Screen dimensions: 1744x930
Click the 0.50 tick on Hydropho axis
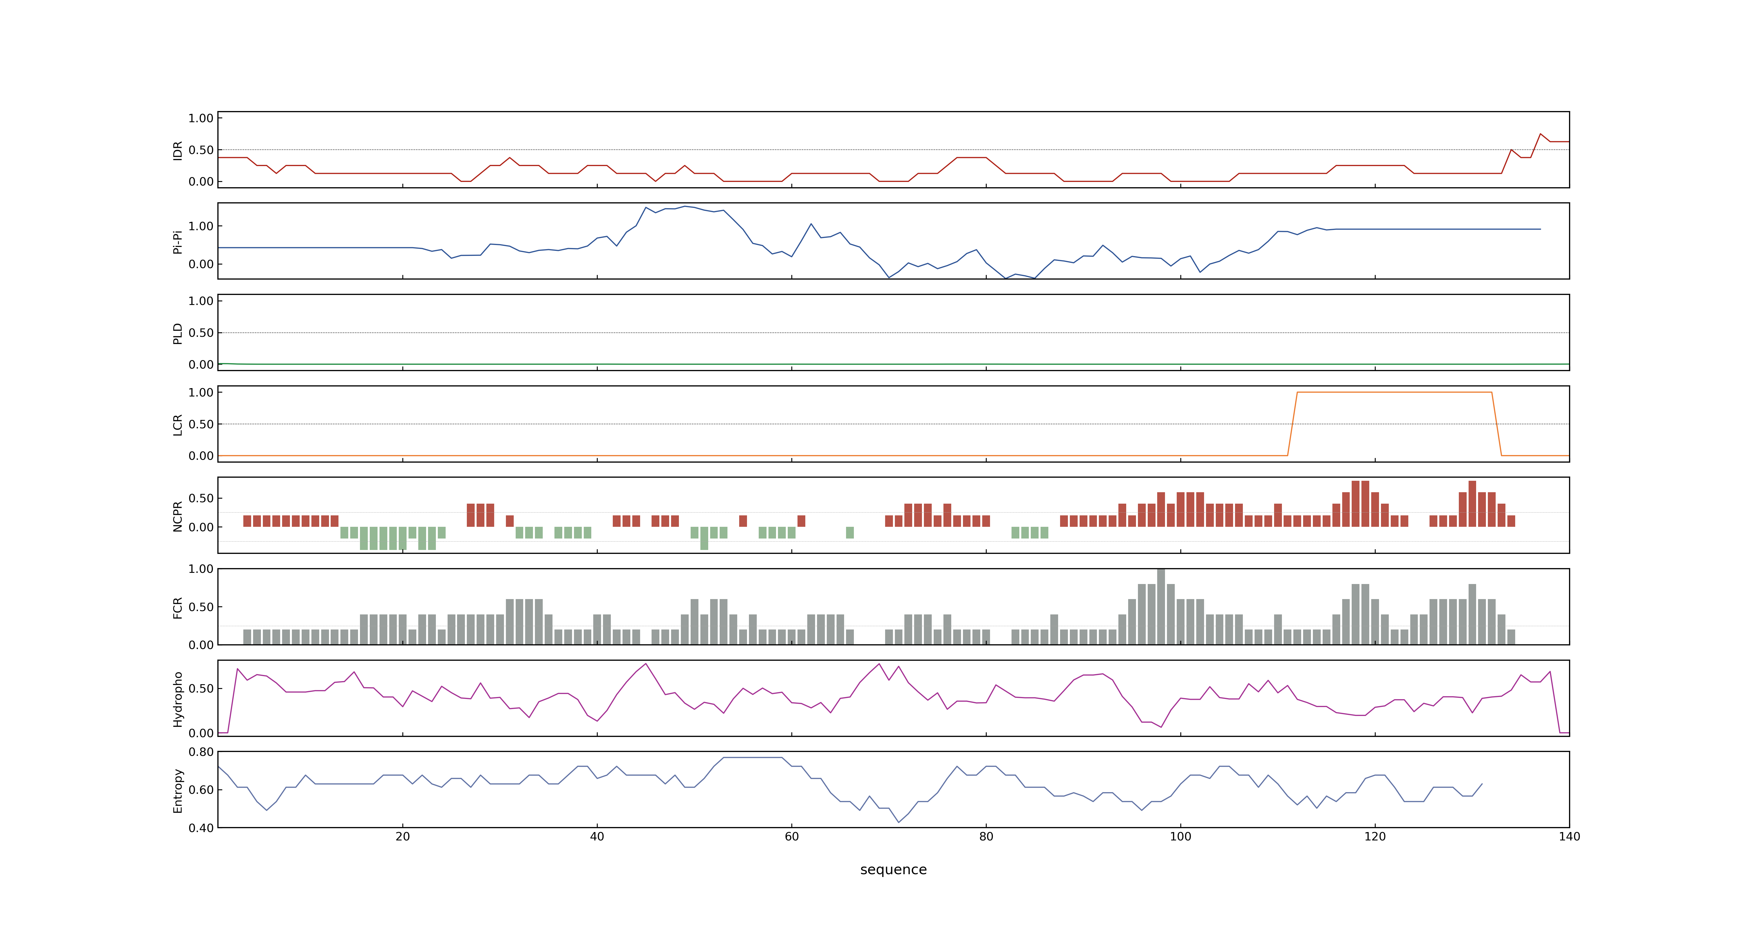point(201,688)
